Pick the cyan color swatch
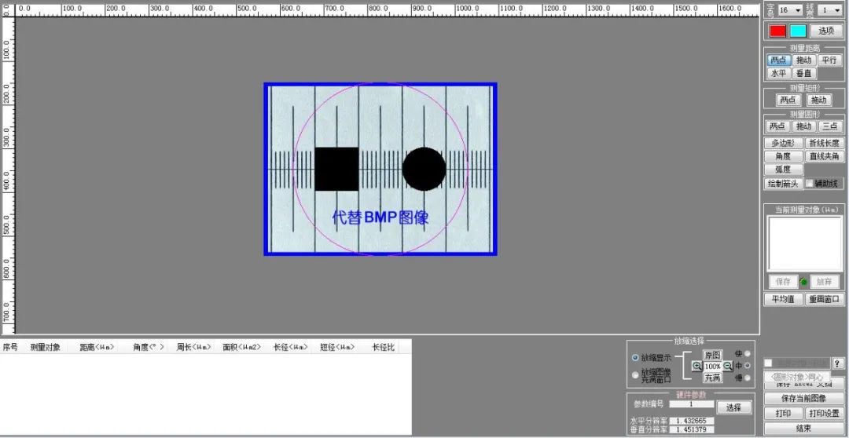849x438 pixels. (x=798, y=31)
